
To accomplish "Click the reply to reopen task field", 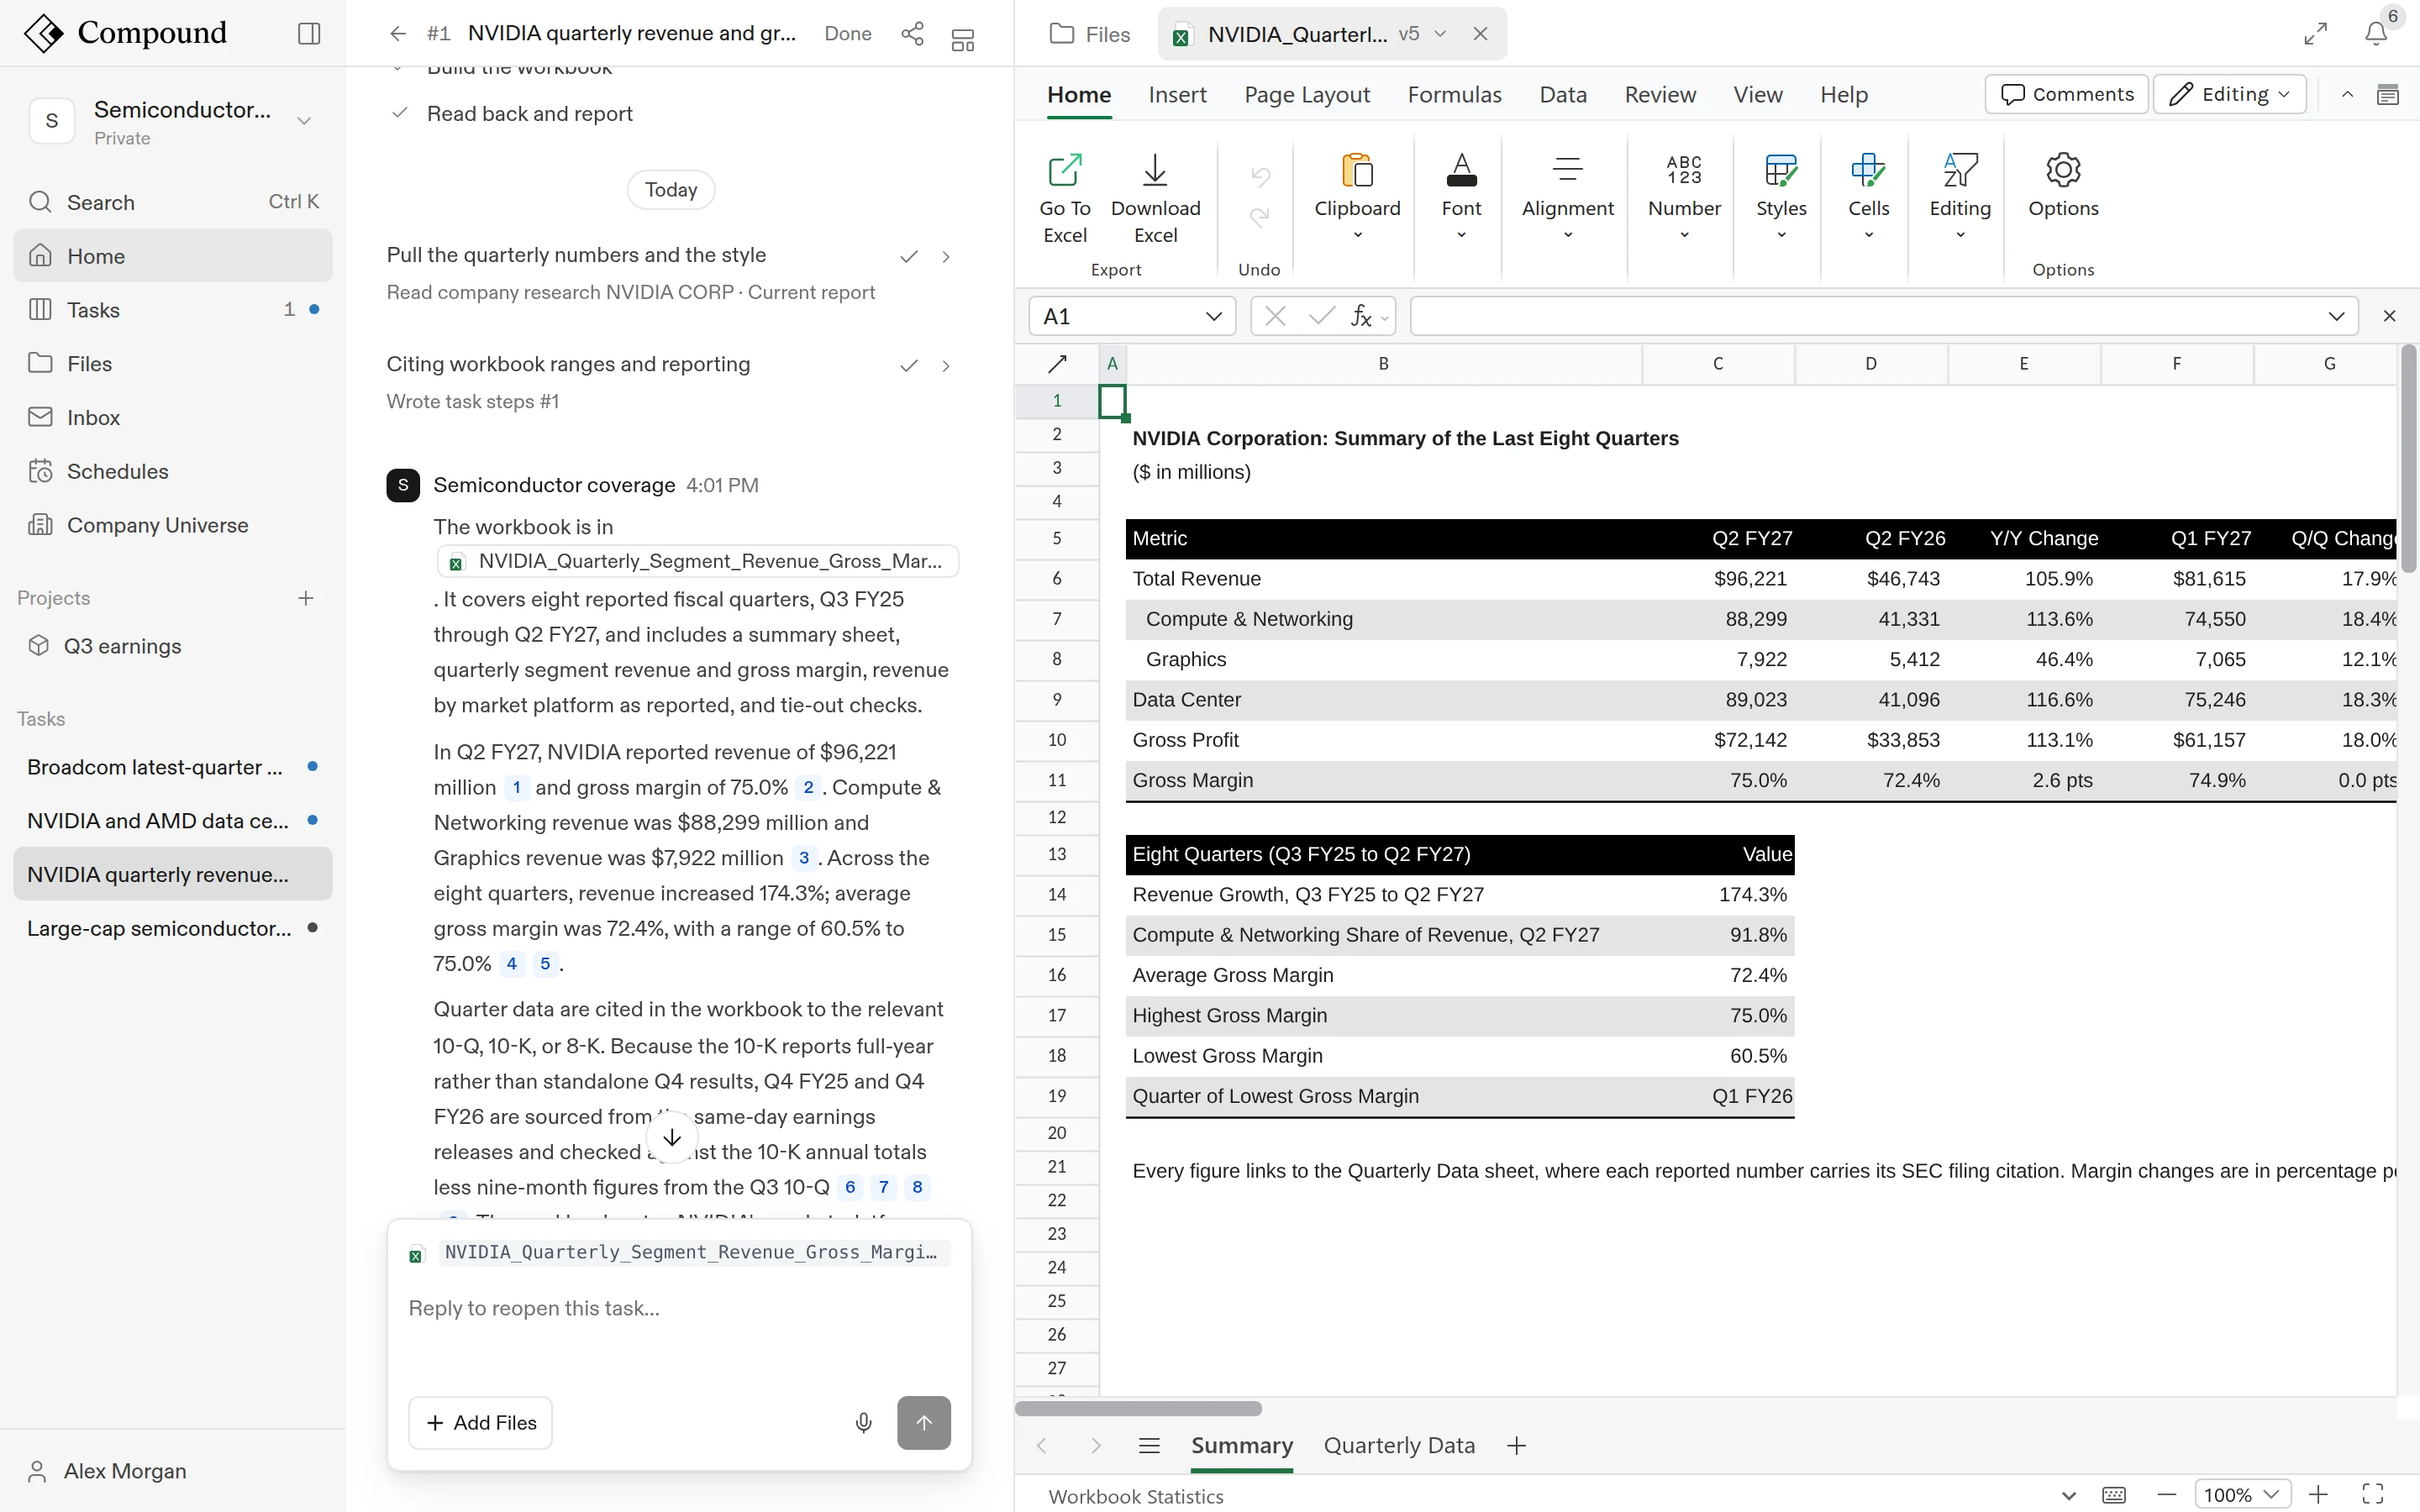I will pyautogui.click(x=678, y=1308).
